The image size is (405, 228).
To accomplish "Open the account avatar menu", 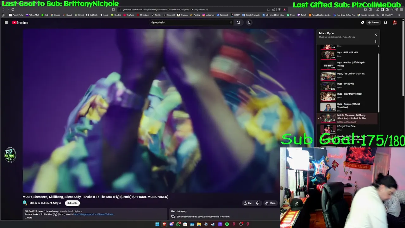I will (x=395, y=22).
